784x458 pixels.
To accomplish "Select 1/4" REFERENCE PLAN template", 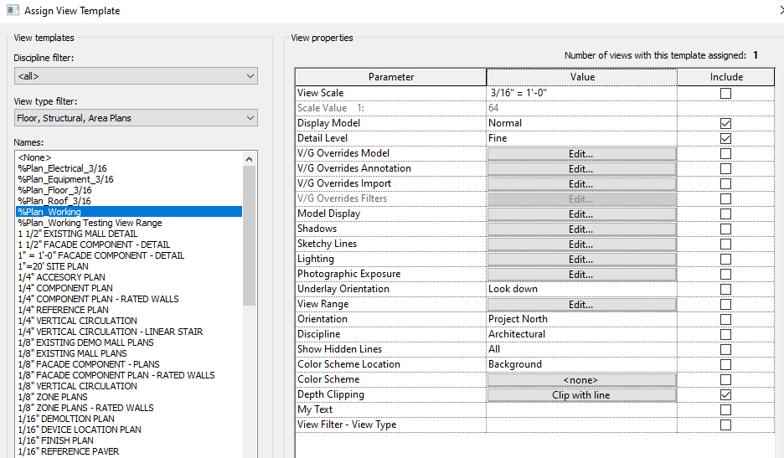I will pos(63,310).
